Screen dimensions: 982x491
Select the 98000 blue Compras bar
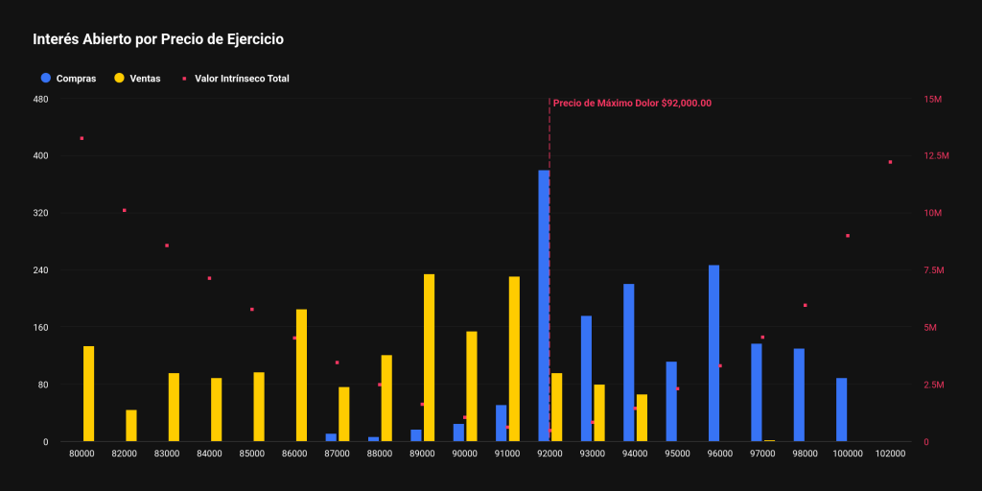tap(799, 395)
